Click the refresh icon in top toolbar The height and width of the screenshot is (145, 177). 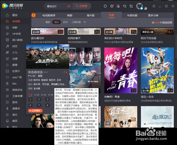pos(105,6)
